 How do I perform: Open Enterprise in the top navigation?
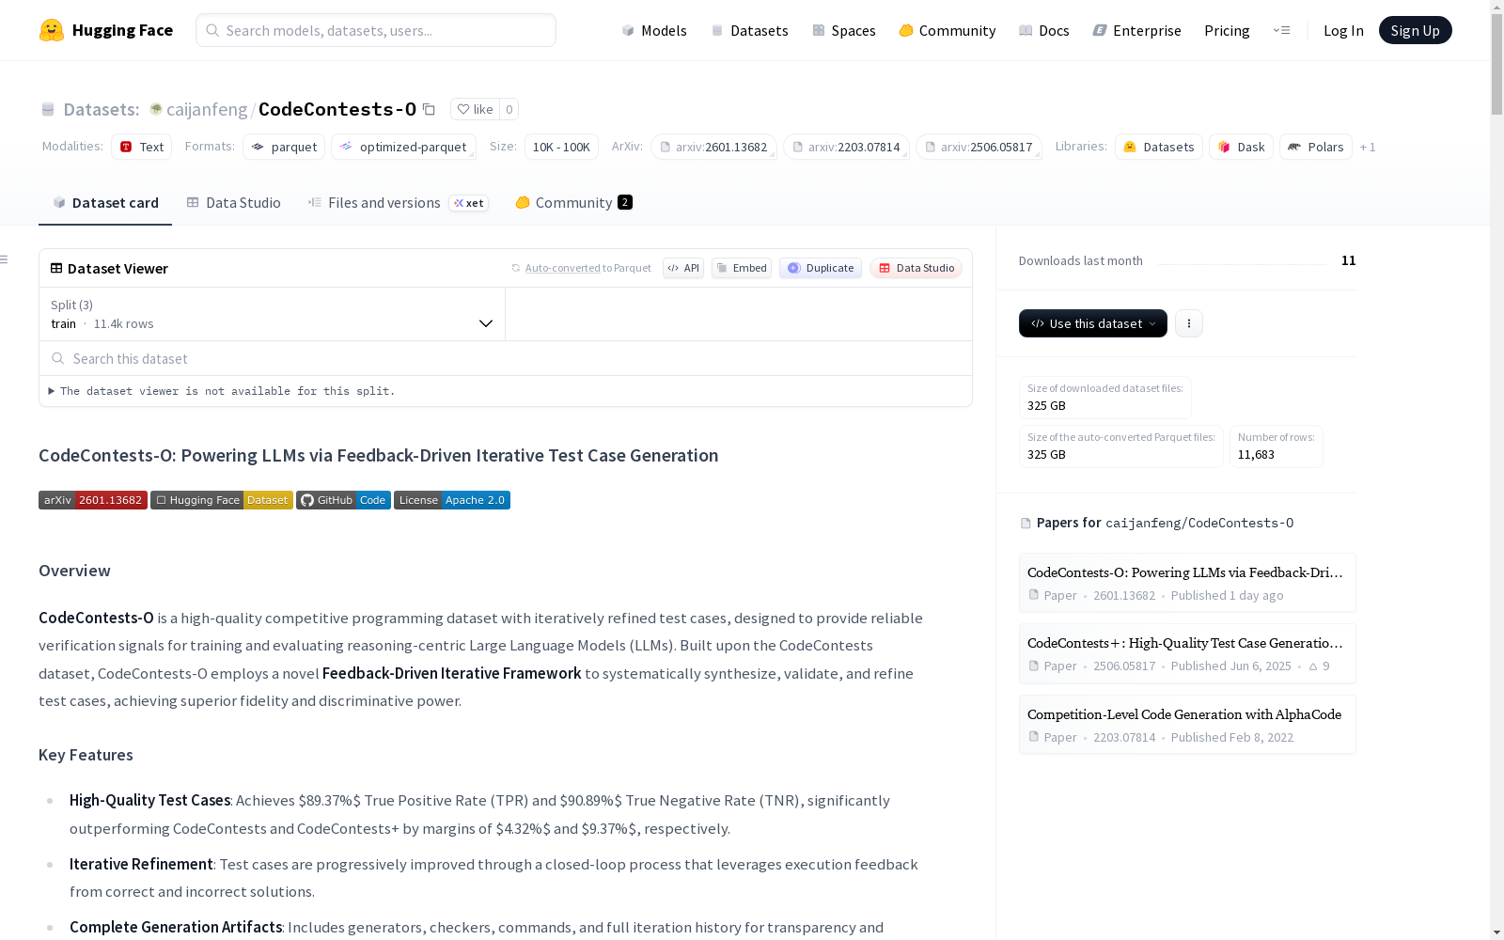1137,30
